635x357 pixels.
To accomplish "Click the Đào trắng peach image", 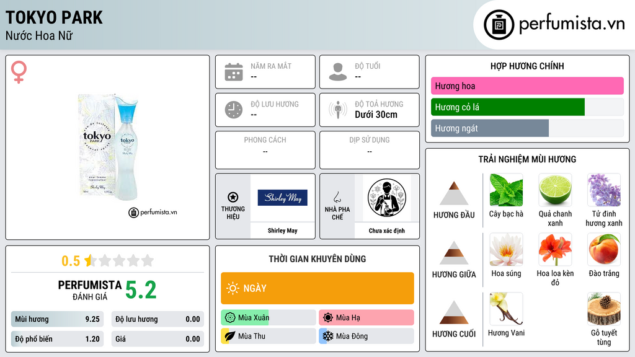I will point(604,249).
